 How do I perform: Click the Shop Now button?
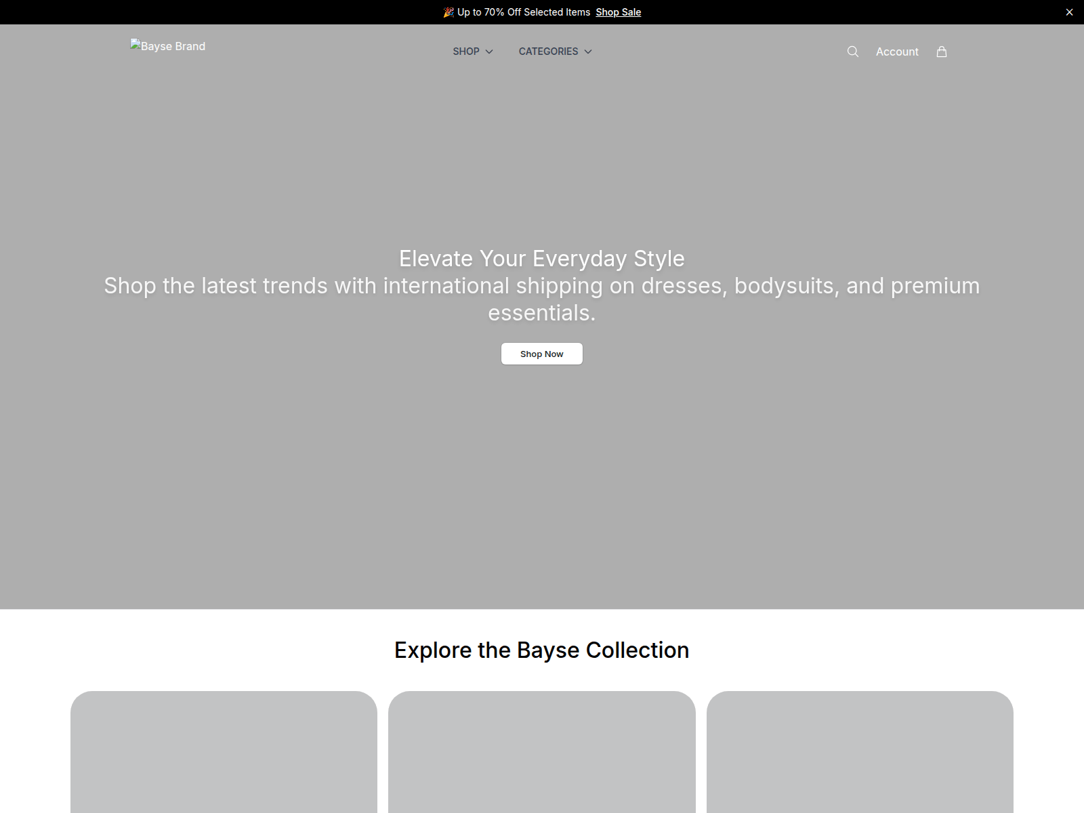(542, 354)
